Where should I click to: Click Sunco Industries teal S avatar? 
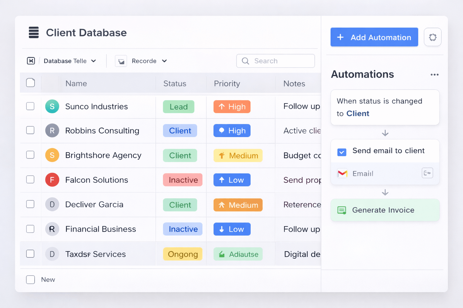point(52,106)
